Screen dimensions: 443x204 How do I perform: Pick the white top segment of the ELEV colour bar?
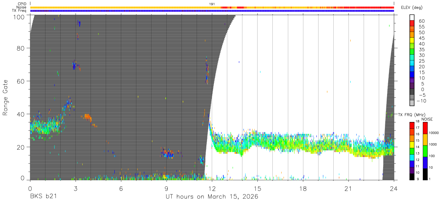pos(412,18)
